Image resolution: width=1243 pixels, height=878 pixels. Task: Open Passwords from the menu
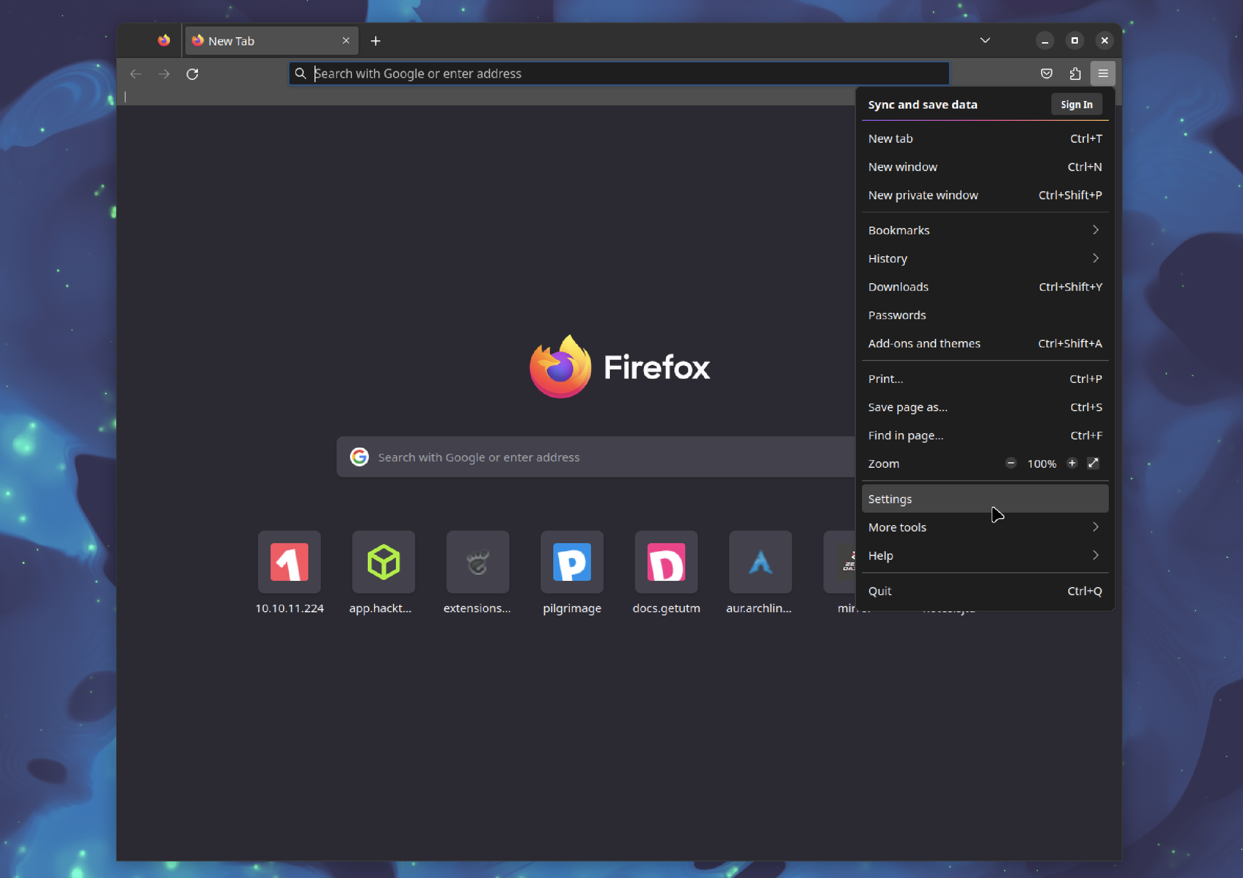[x=985, y=315]
